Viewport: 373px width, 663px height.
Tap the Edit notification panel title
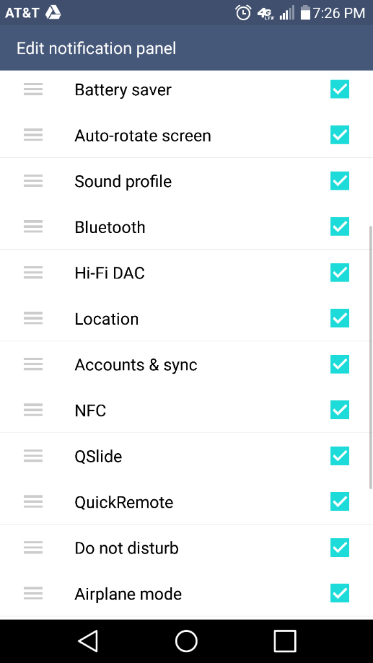[x=96, y=48]
